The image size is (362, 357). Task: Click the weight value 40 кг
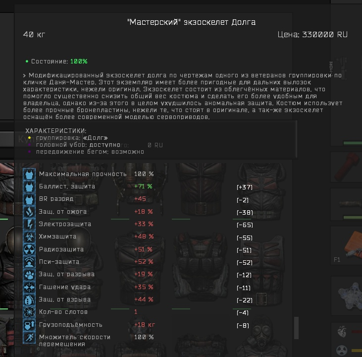pos(34,35)
